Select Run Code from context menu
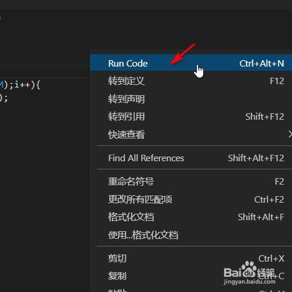Screen dimensions: 292x292 [191, 63]
